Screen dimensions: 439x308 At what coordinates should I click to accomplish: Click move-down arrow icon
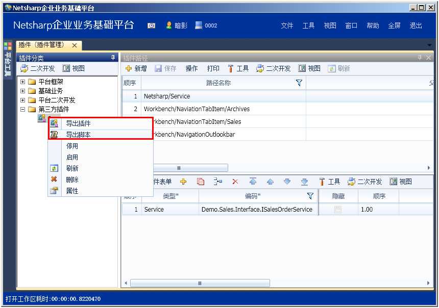tap(287, 182)
